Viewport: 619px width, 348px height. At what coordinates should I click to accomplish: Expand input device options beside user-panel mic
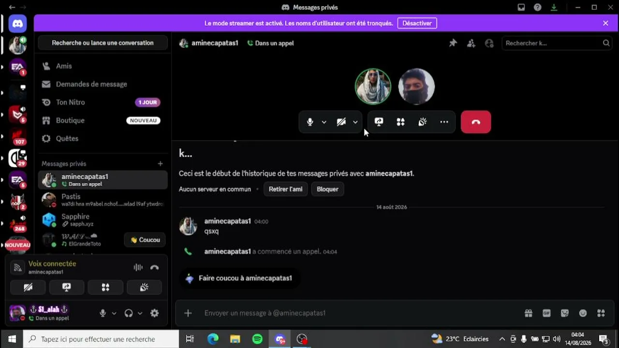coord(114,313)
